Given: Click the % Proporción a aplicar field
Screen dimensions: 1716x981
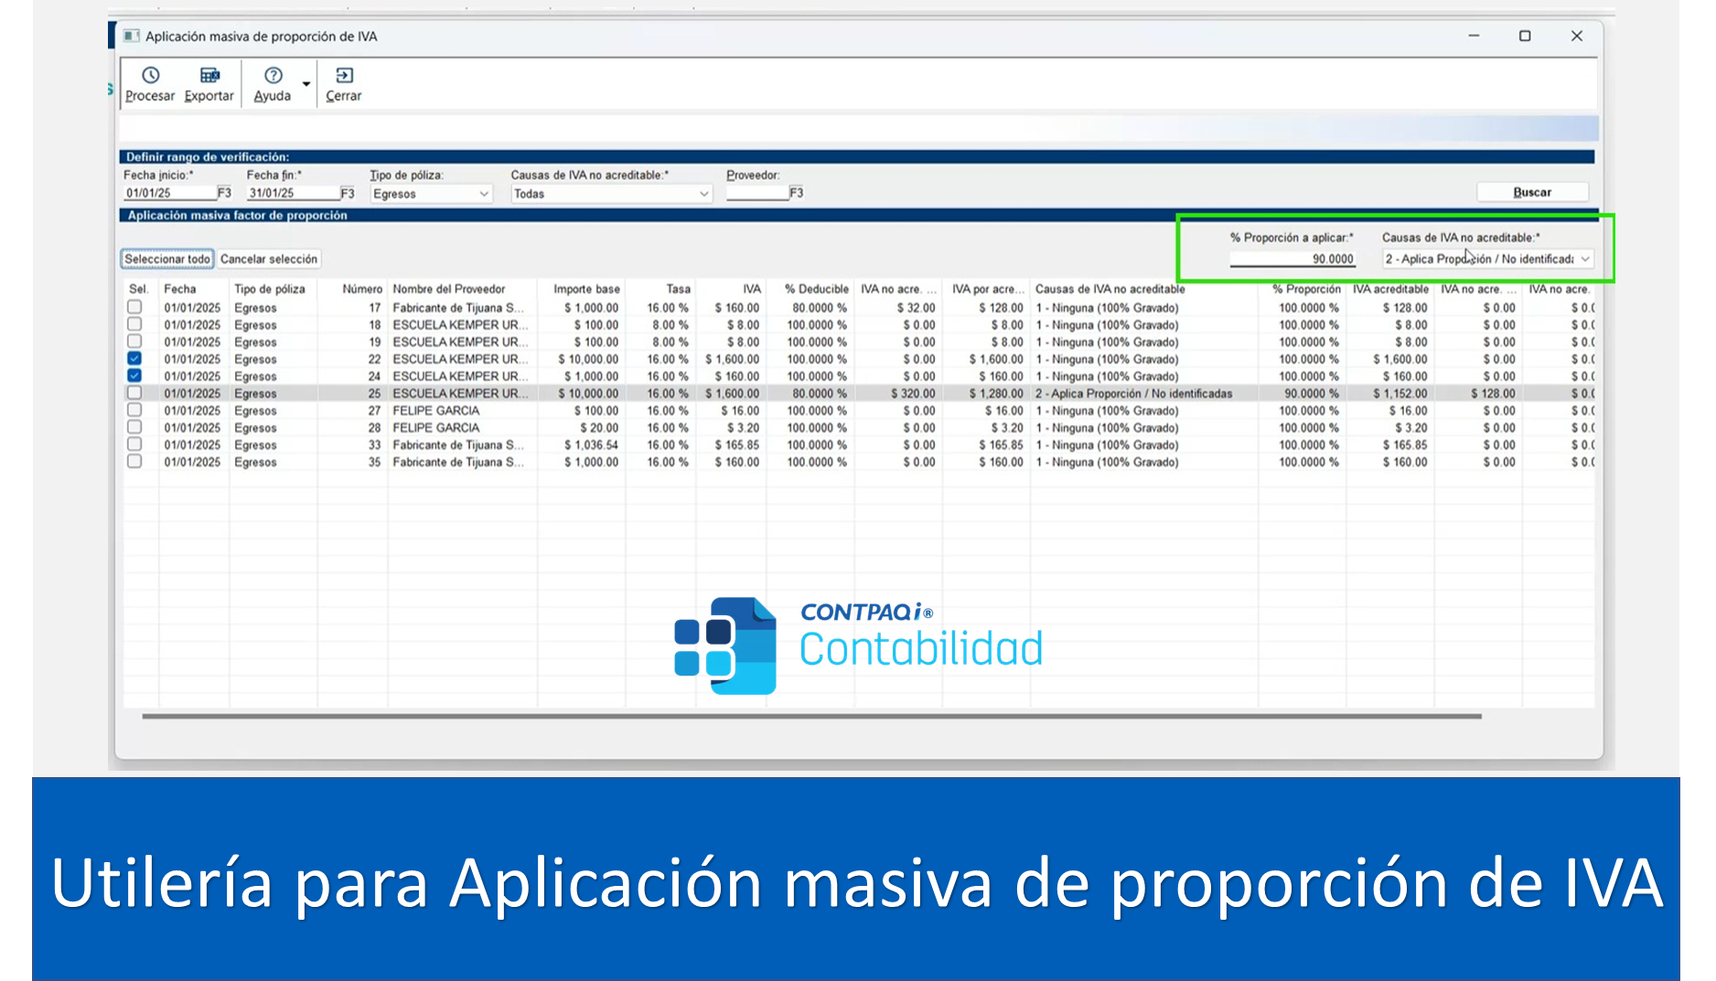Looking at the screenshot, I should (1292, 260).
